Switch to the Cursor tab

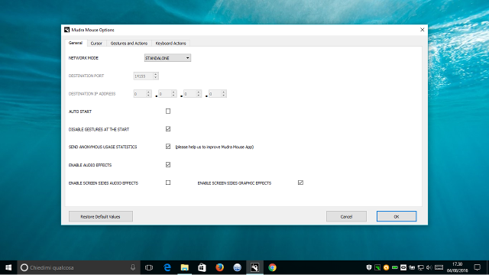tap(96, 44)
